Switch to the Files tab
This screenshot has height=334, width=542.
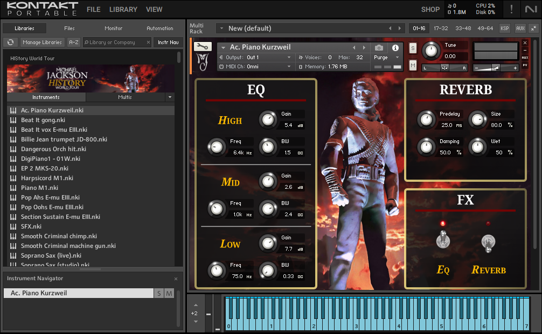tap(69, 29)
